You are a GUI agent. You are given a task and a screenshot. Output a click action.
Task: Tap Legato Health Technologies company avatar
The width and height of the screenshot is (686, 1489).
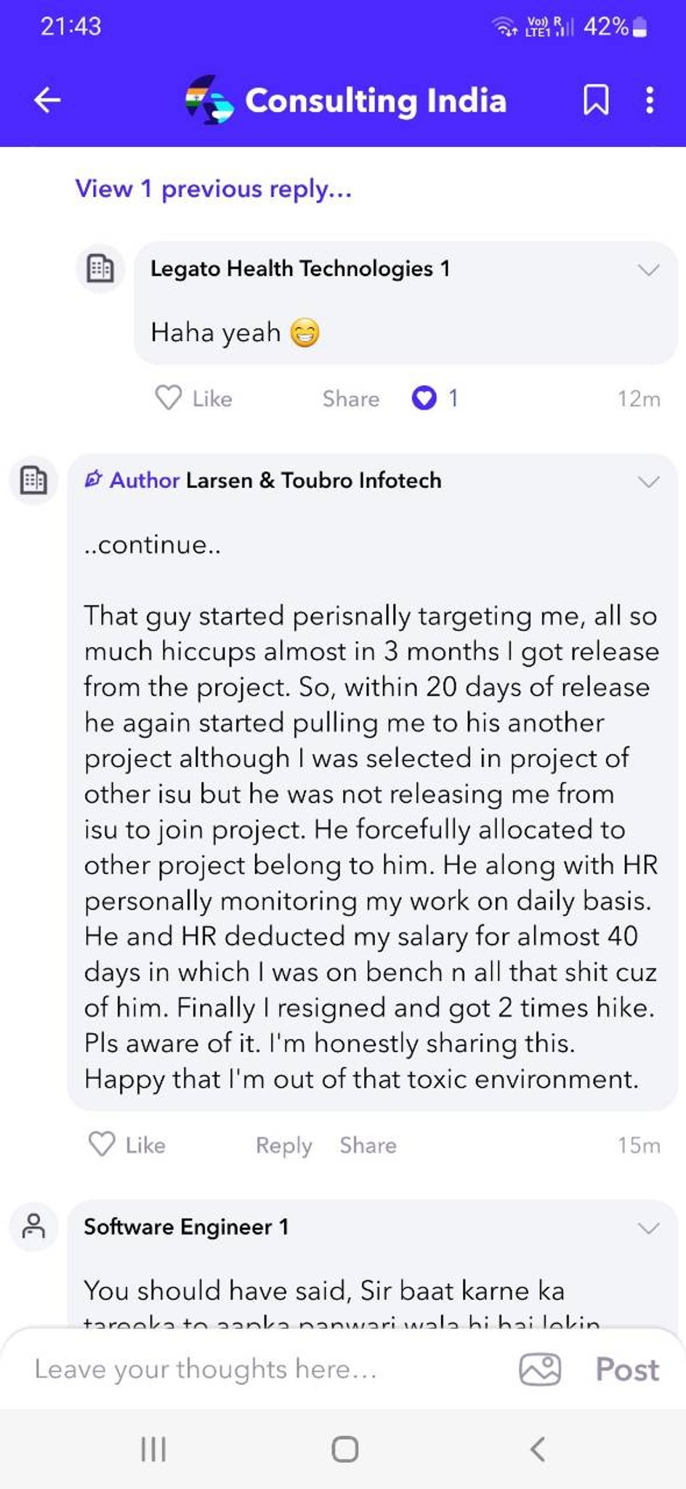[x=100, y=268]
